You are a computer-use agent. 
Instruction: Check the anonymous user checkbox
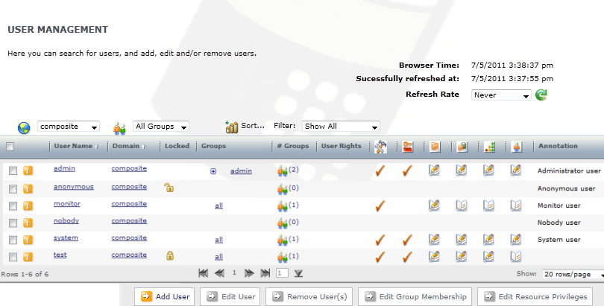(13, 189)
